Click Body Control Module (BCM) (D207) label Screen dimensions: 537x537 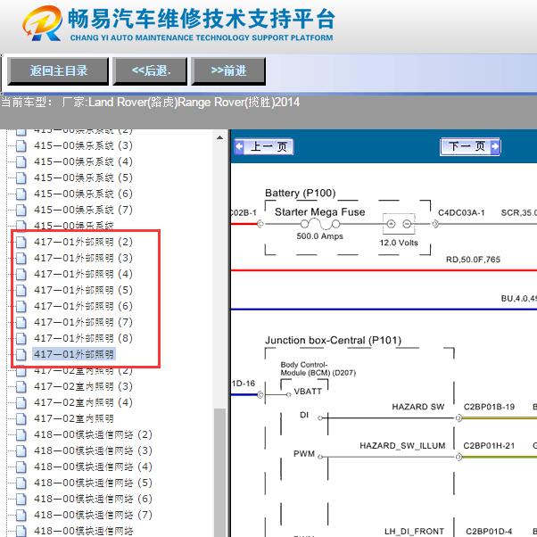tap(318, 368)
